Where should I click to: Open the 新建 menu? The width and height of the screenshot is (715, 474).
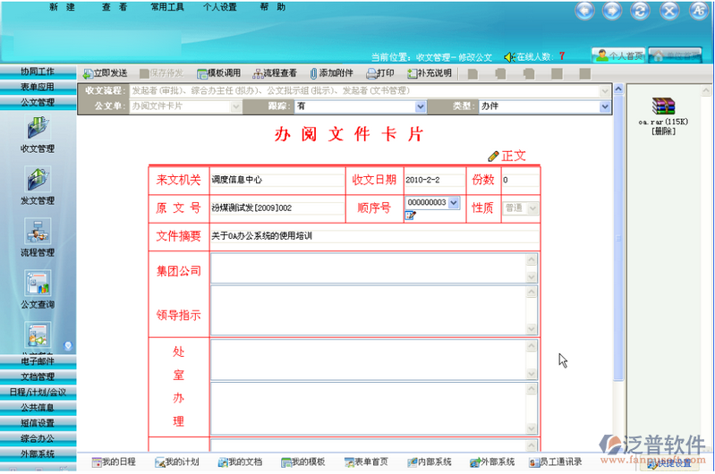[62, 7]
